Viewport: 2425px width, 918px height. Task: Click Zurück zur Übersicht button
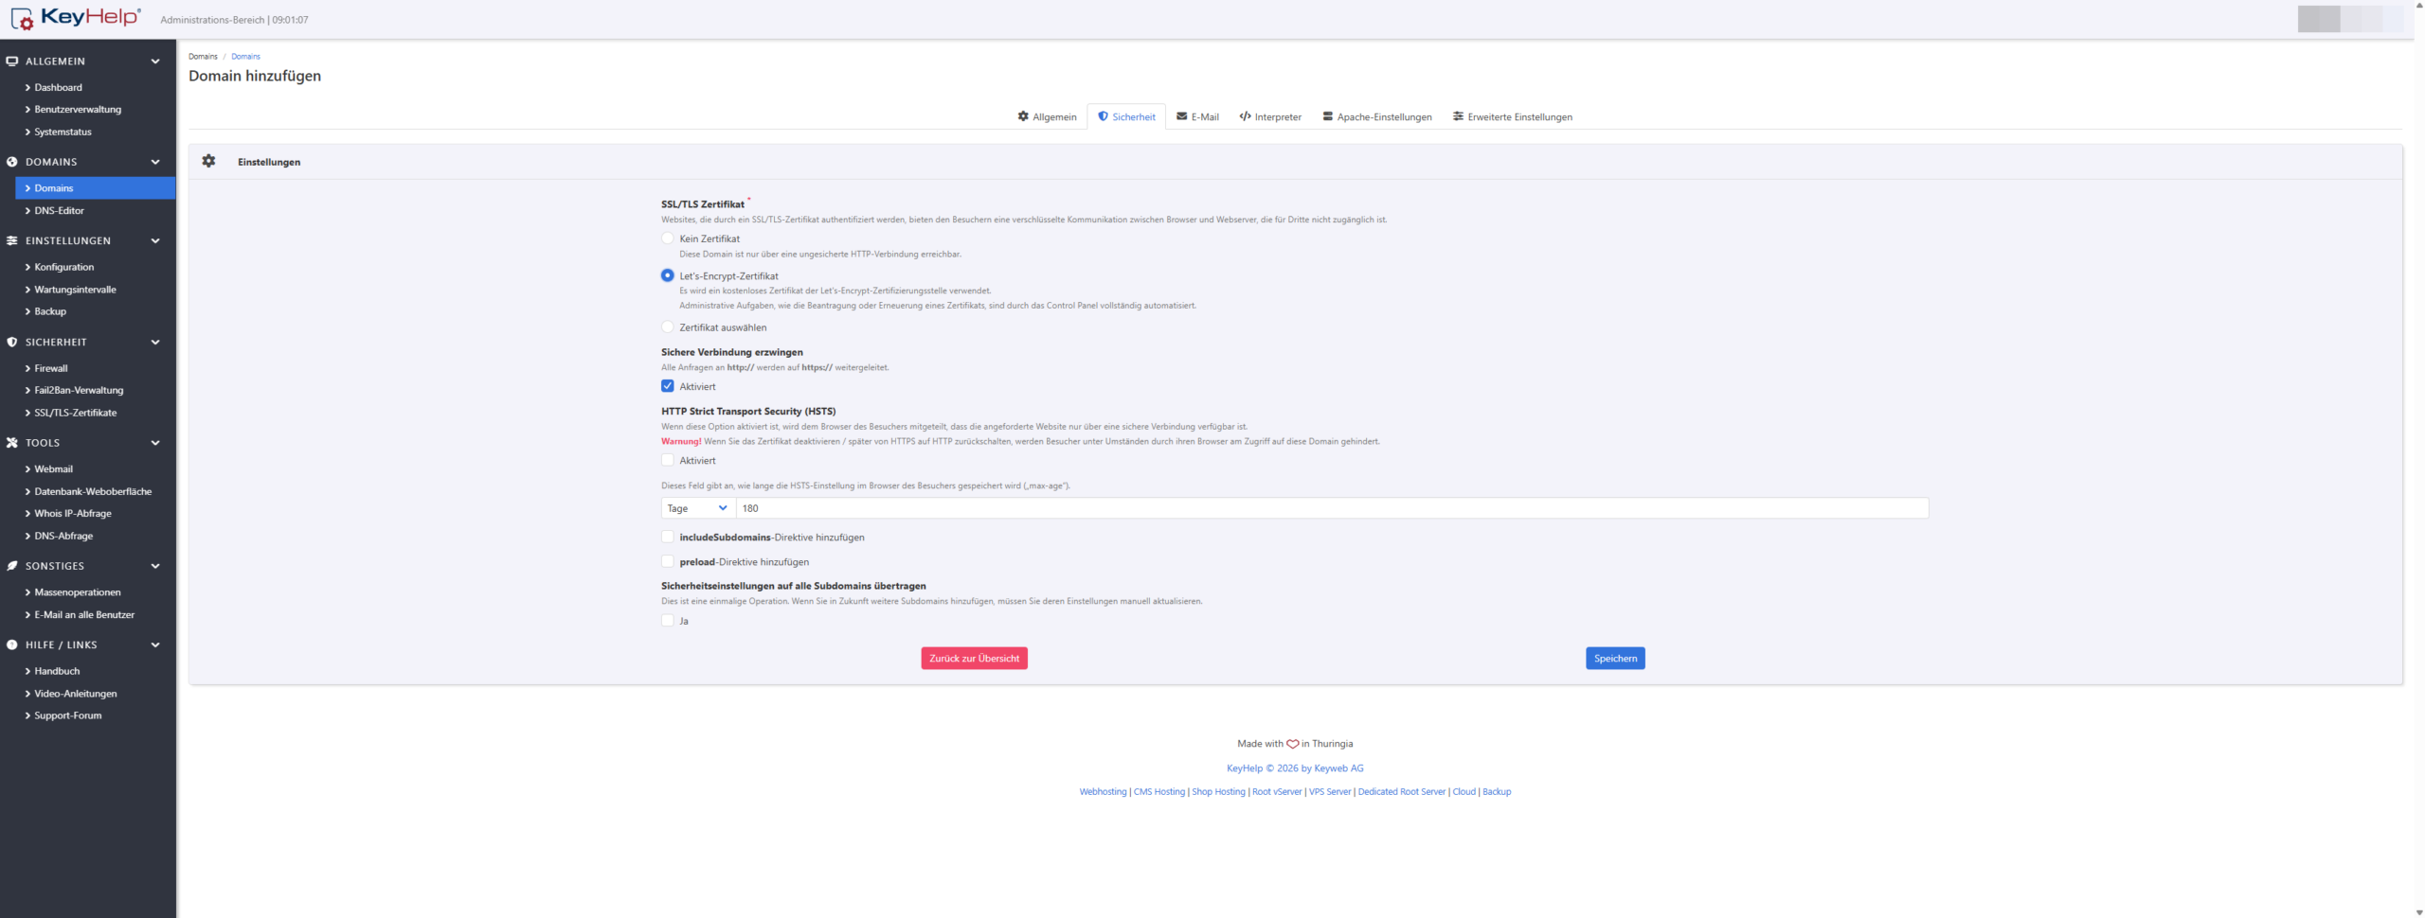tap(974, 659)
